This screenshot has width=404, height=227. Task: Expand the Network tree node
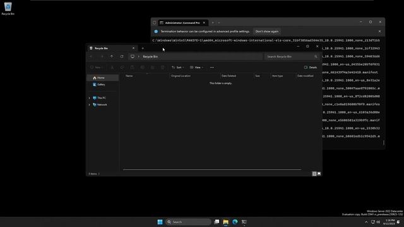(90, 105)
